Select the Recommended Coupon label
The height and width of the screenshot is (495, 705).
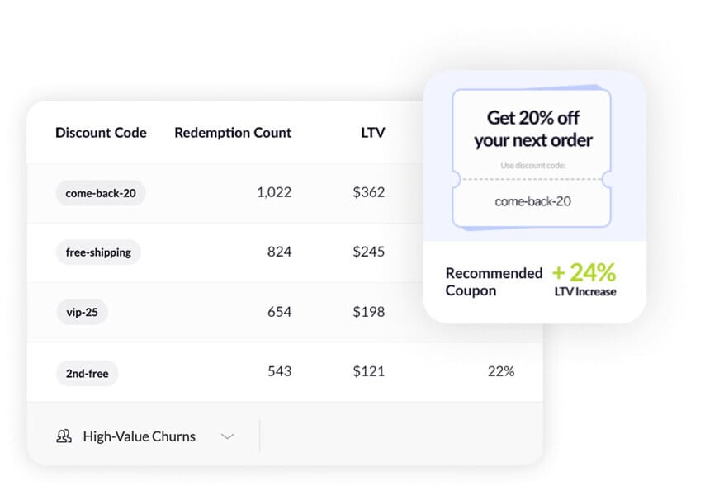coord(494,281)
